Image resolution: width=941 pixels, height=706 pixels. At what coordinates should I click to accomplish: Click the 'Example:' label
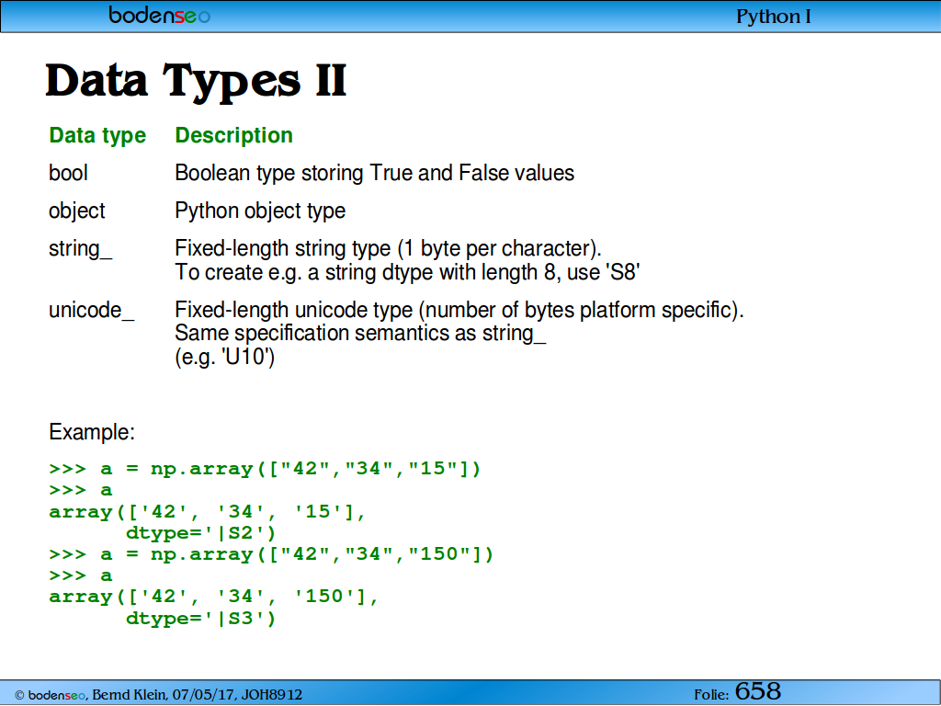(92, 432)
